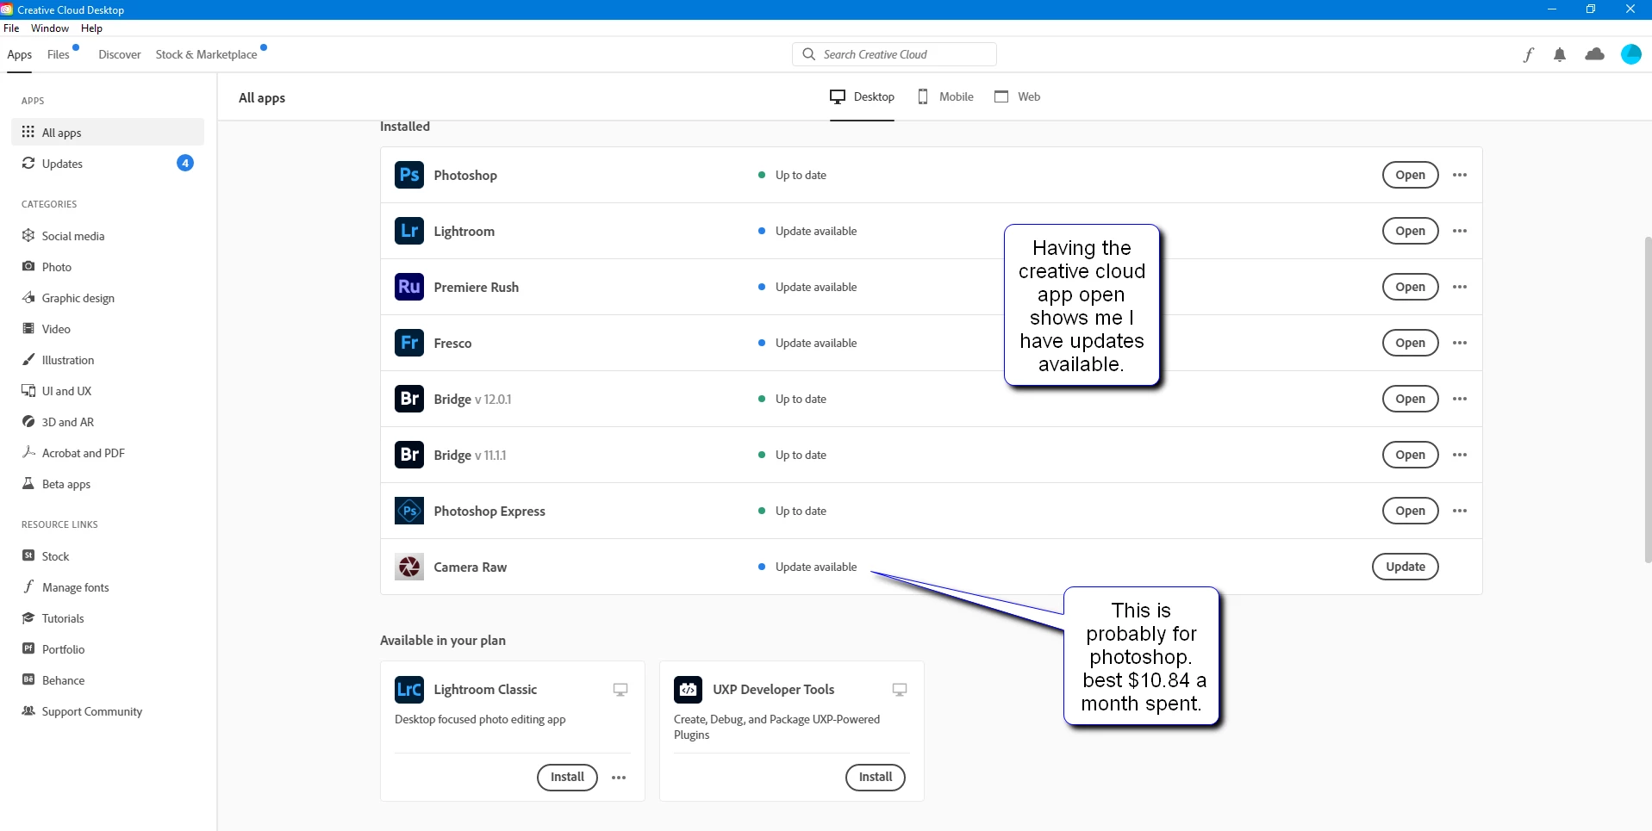1652x831 pixels.
Task: Install Lightroom Classic
Action: click(567, 778)
